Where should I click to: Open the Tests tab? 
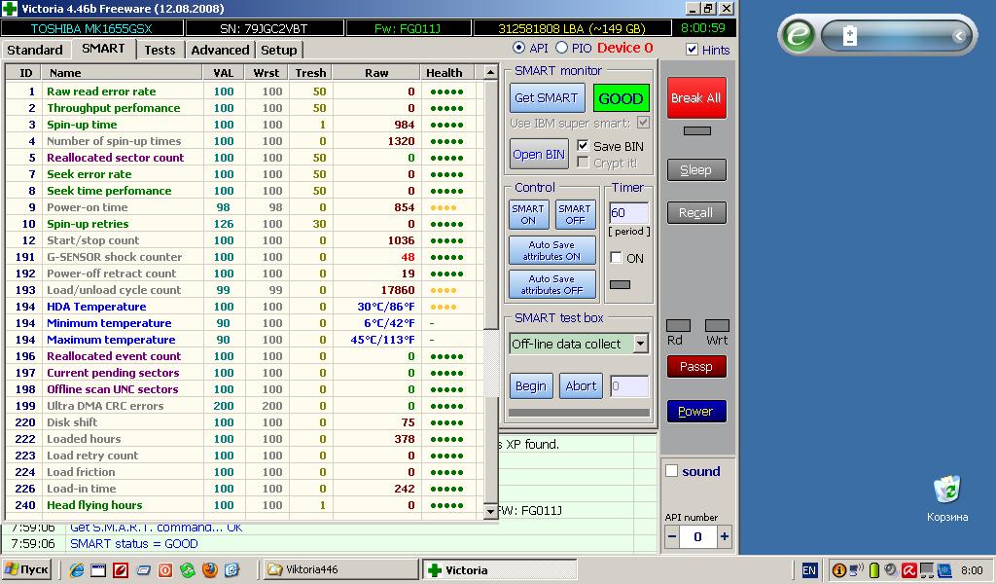point(160,50)
